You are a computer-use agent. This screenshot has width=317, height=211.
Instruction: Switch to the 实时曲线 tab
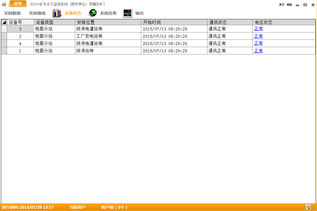click(37, 13)
